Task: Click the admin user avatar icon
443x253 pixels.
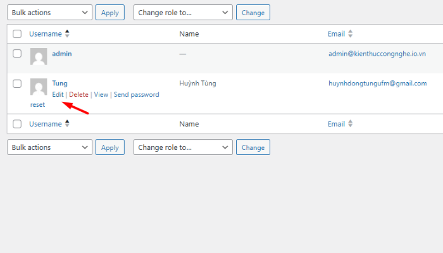Action: coord(39,58)
